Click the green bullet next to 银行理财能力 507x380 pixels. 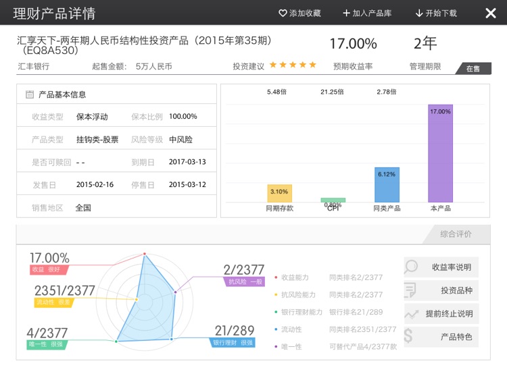276,312
